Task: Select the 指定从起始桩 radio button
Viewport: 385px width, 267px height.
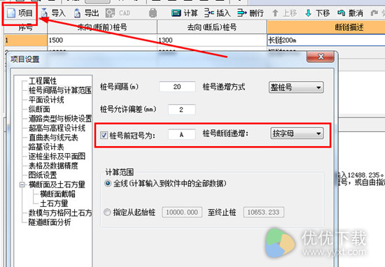Action: [x=107, y=212]
